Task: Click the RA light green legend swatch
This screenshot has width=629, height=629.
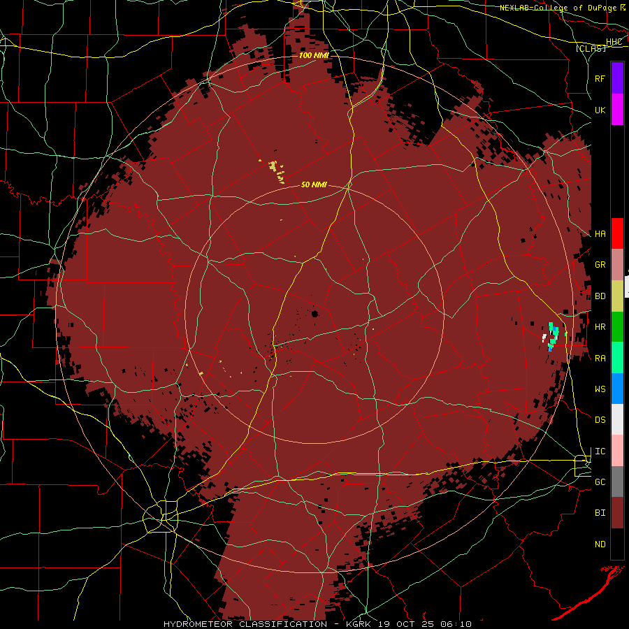Action: click(x=617, y=358)
